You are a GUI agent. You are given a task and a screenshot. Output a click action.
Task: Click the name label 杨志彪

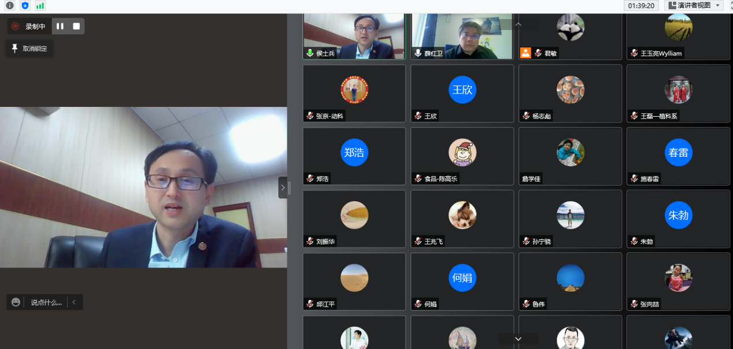pos(542,116)
